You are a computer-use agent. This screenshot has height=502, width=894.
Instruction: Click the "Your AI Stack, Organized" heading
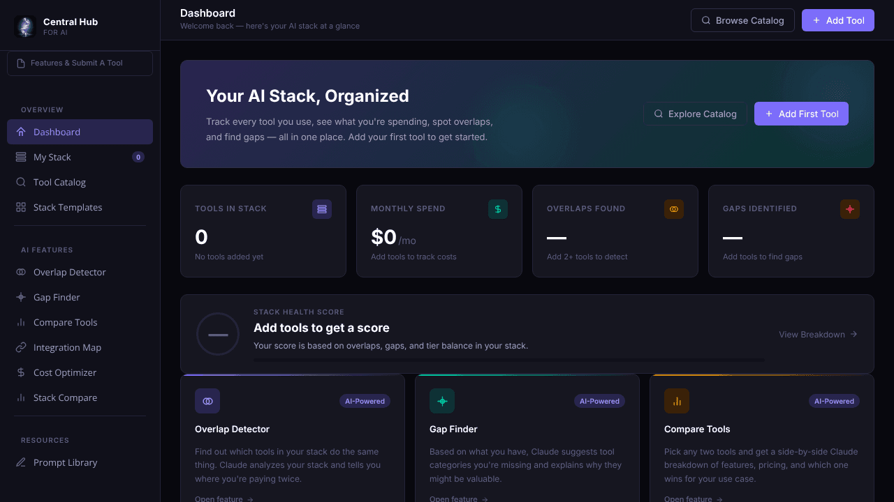[307, 96]
